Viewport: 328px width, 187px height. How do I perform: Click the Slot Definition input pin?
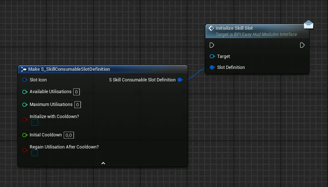coord(212,67)
